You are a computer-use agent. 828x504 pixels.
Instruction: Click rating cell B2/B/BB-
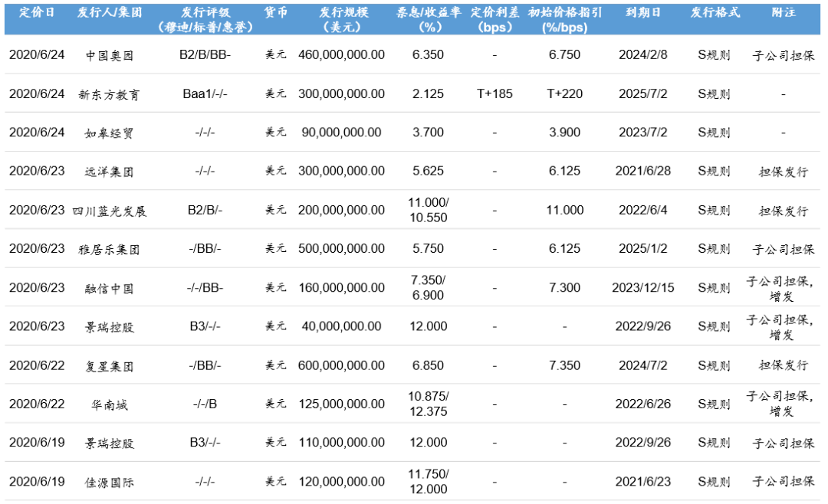coord(205,55)
